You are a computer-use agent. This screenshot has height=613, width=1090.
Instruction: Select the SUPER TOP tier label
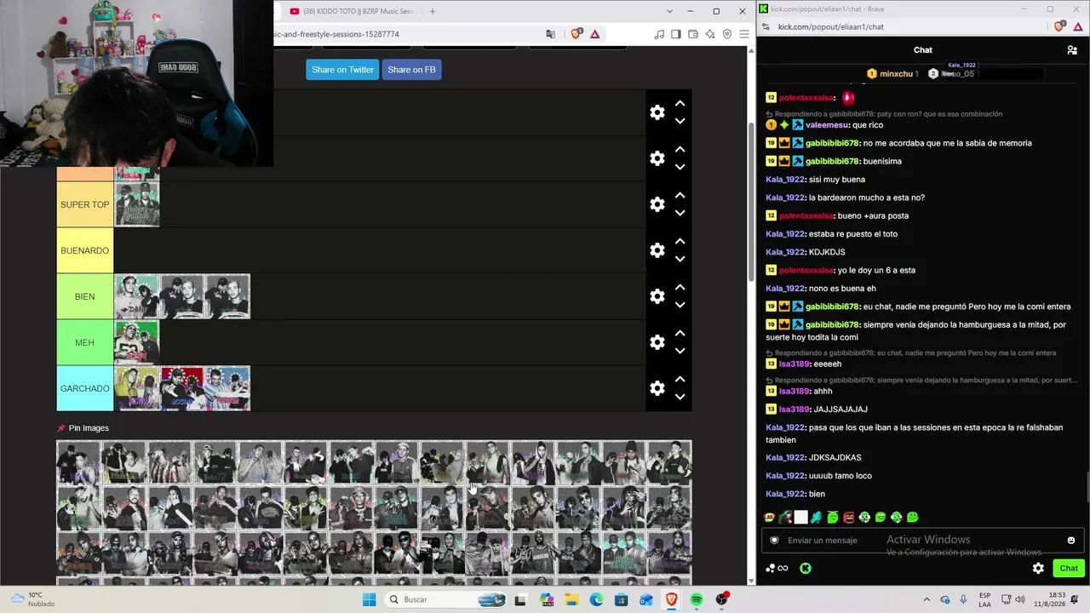pos(85,204)
